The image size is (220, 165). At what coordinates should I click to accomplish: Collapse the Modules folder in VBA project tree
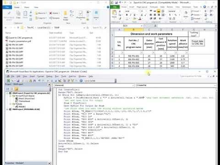(x=11, y=104)
